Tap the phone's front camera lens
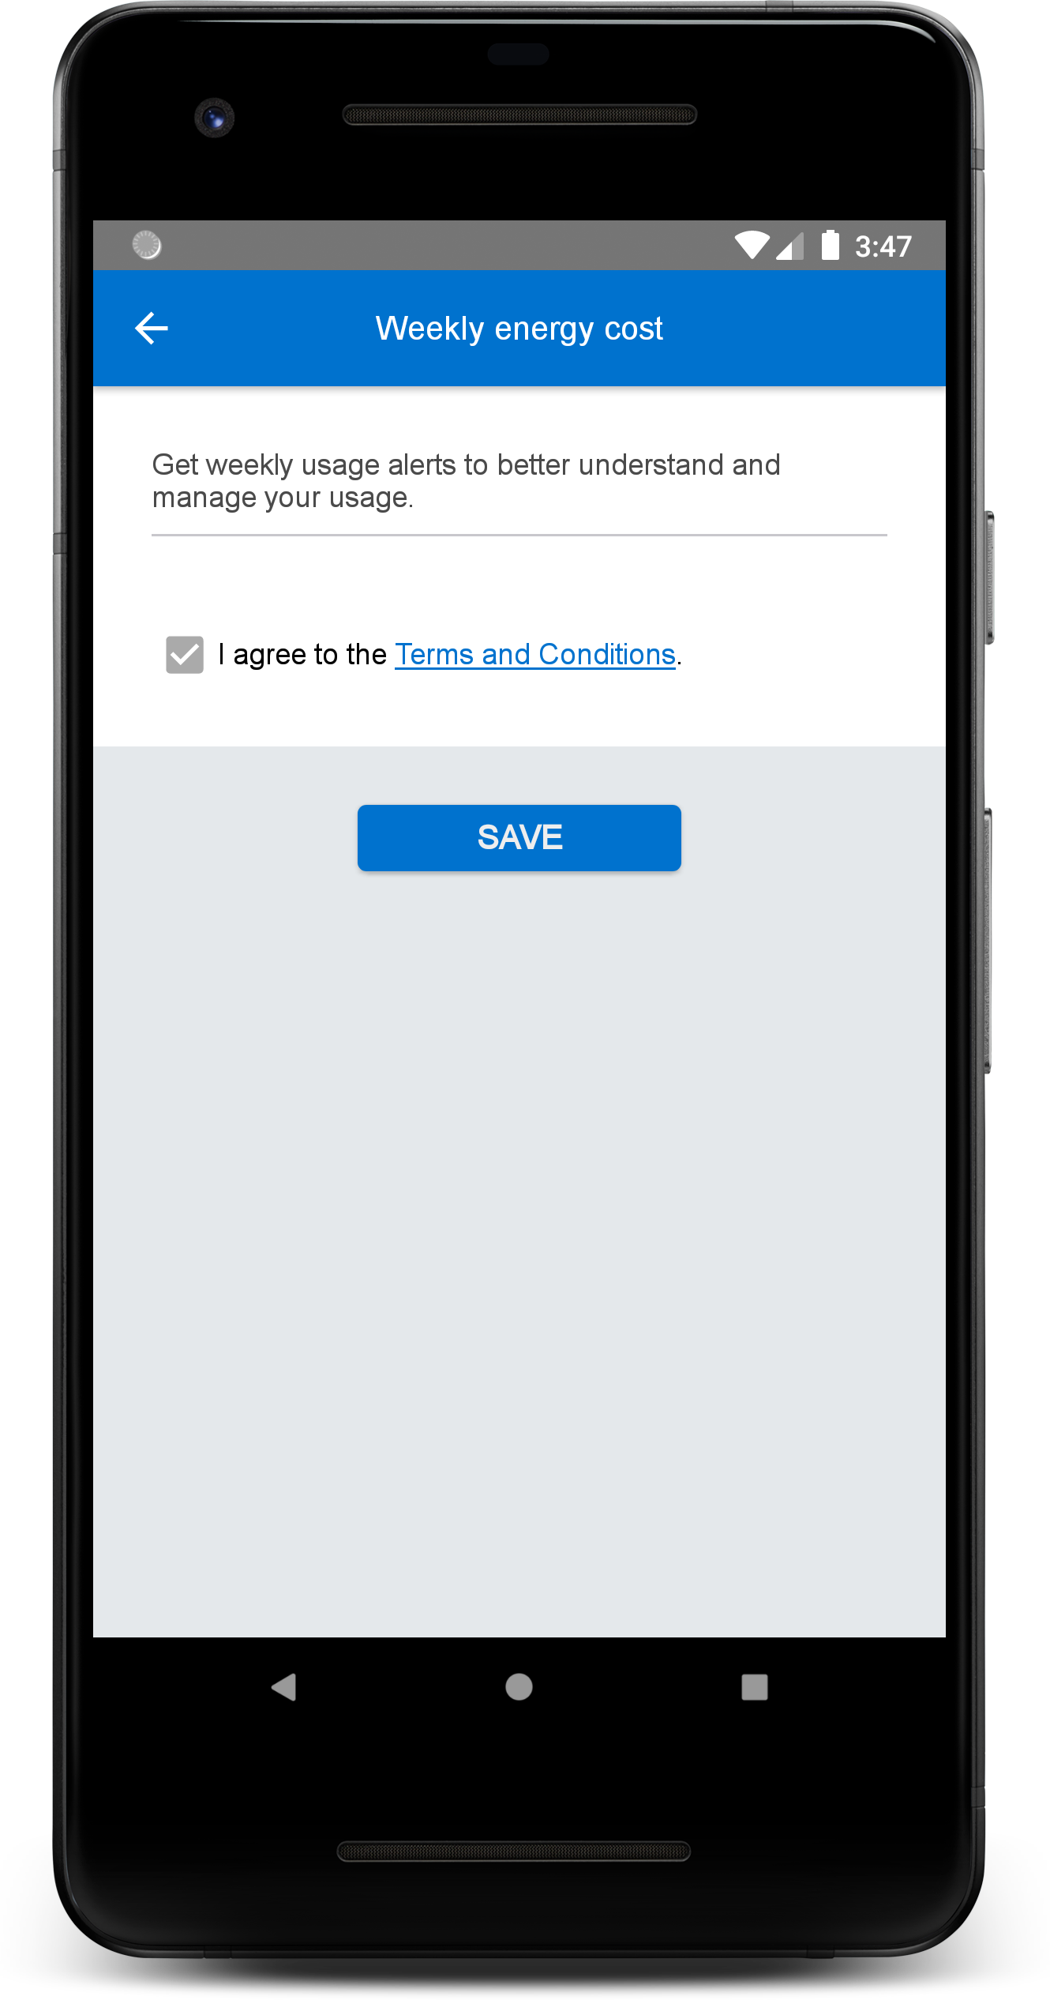 tap(214, 118)
